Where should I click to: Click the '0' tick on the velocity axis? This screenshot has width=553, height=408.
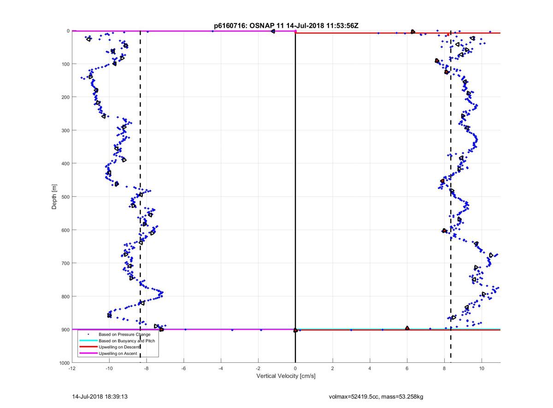coord(295,369)
